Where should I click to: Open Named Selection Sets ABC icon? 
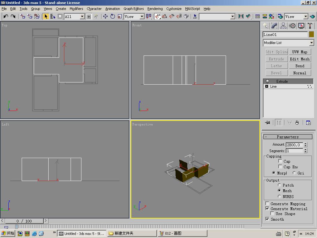(195, 16)
